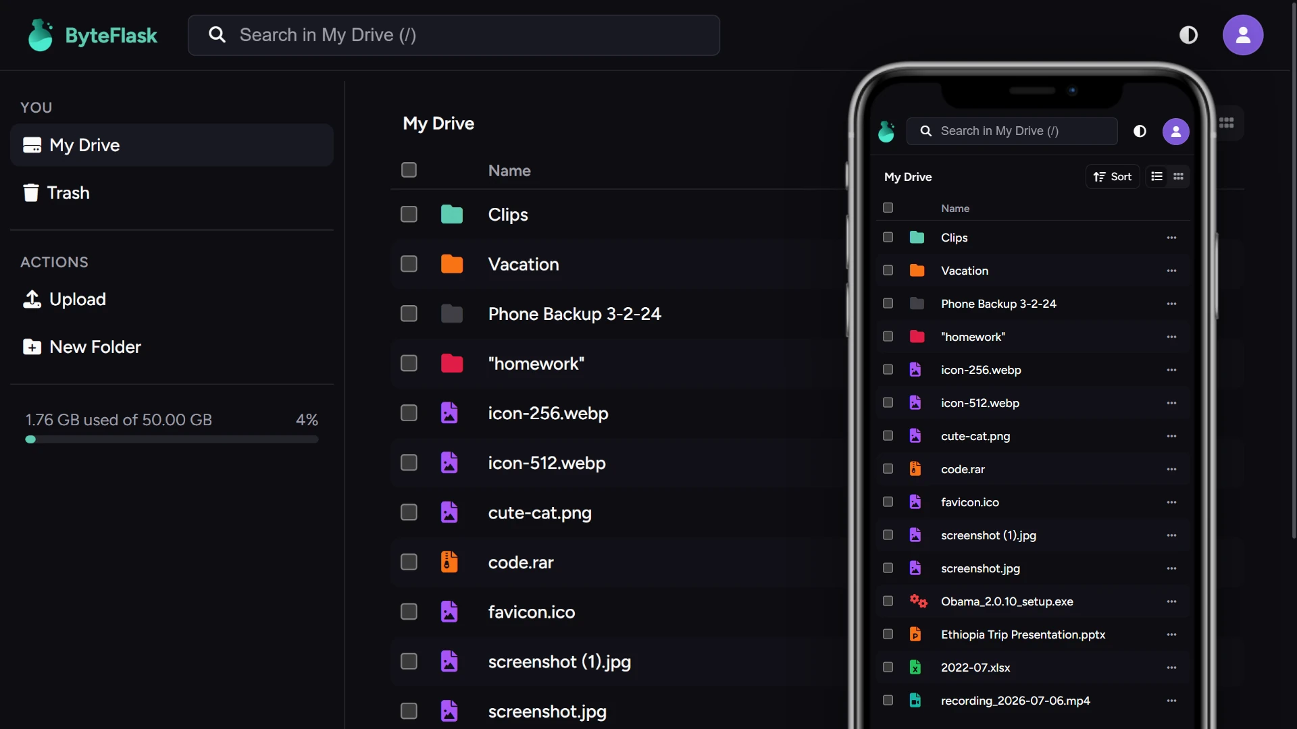Open more options for Vacation in phone

click(x=1171, y=271)
